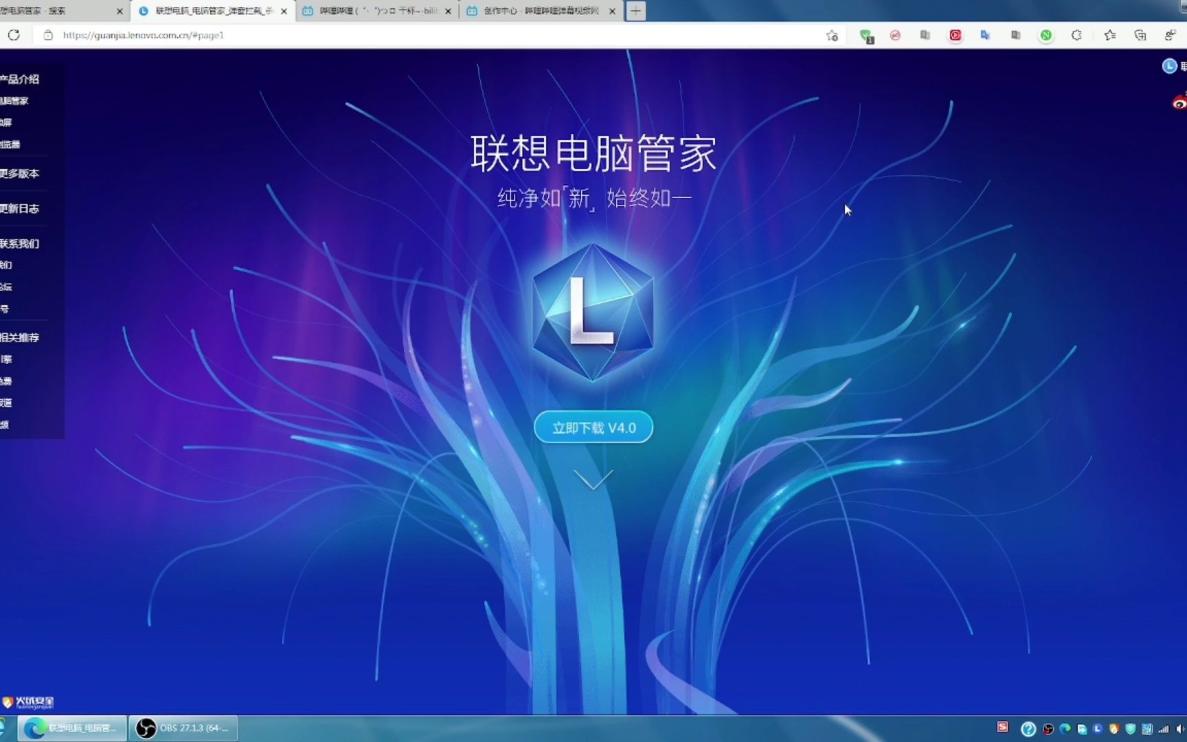Click the pink circular chart extension icon
Viewport: 1187px width, 742px height.
coord(895,35)
